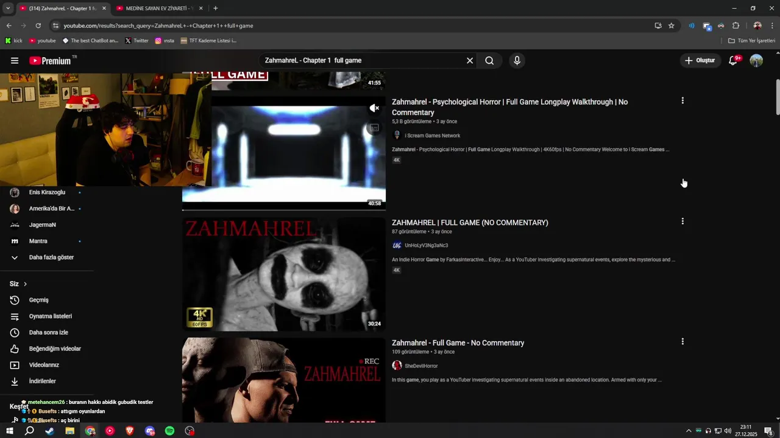The image size is (780, 438).
Task: Open the notifications bell
Action: [x=733, y=61]
